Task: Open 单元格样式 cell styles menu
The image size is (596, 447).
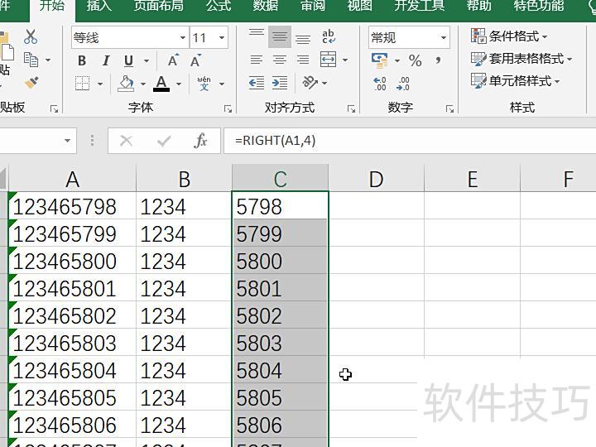Action: tap(515, 80)
